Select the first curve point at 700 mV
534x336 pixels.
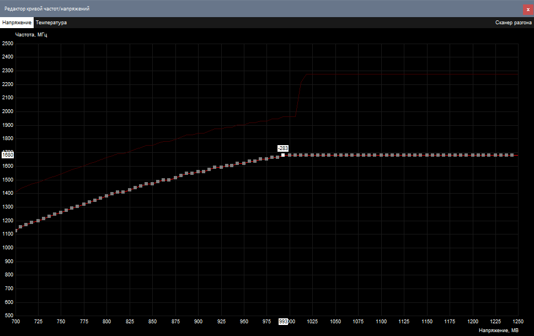tap(15, 231)
